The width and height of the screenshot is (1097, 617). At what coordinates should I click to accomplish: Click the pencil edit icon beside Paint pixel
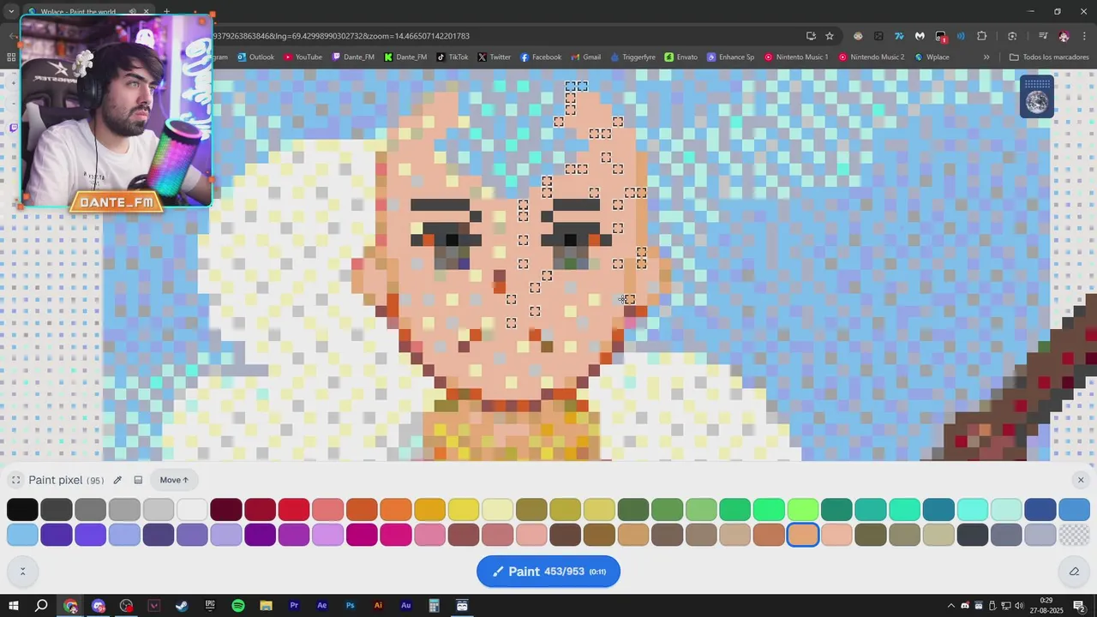click(x=117, y=480)
